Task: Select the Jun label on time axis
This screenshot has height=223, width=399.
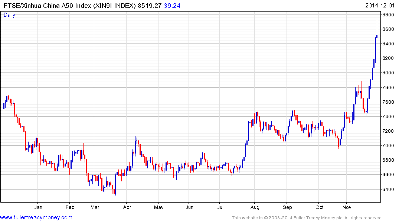Action: (x=189, y=207)
